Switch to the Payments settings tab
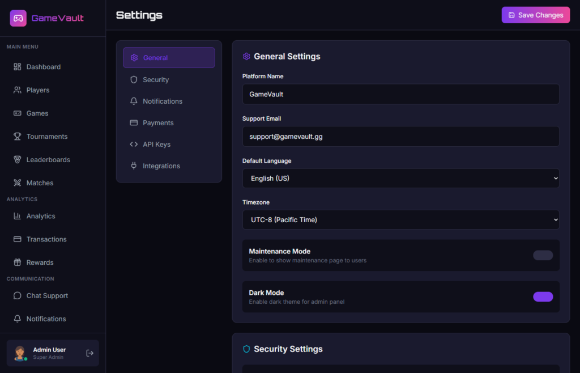 169,122
